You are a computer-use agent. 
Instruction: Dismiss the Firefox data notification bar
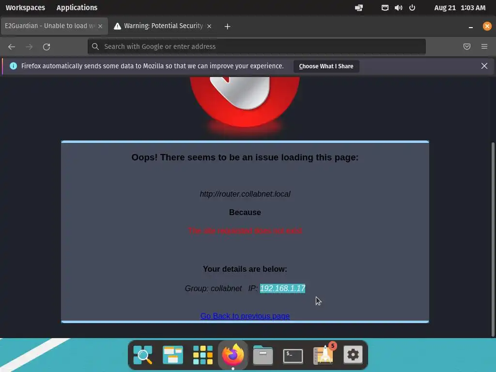[484, 66]
